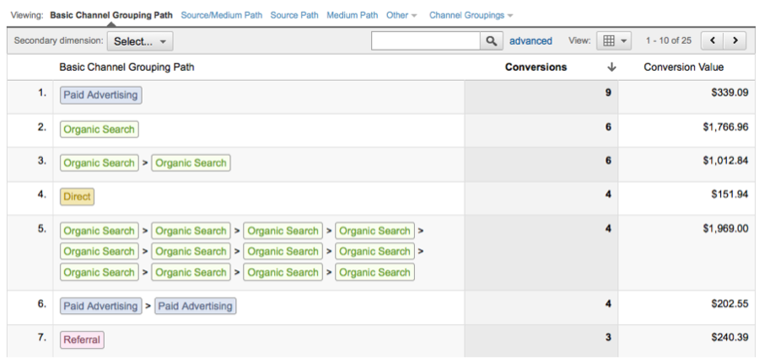Go to next page of results

pos(737,40)
